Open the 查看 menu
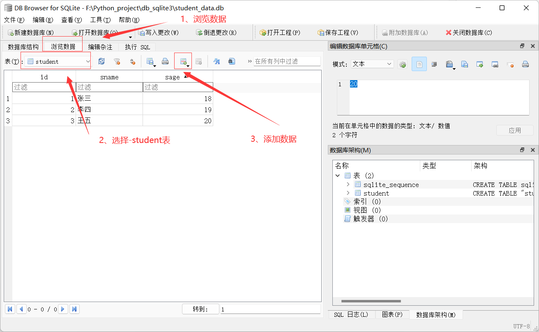 72,20
